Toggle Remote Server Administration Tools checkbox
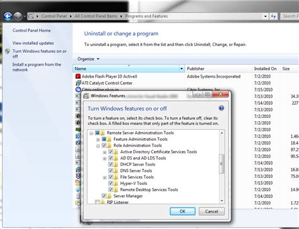Image resolution: width=299 pixels, height=229 pixels. pyautogui.click(x=97, y=132)
